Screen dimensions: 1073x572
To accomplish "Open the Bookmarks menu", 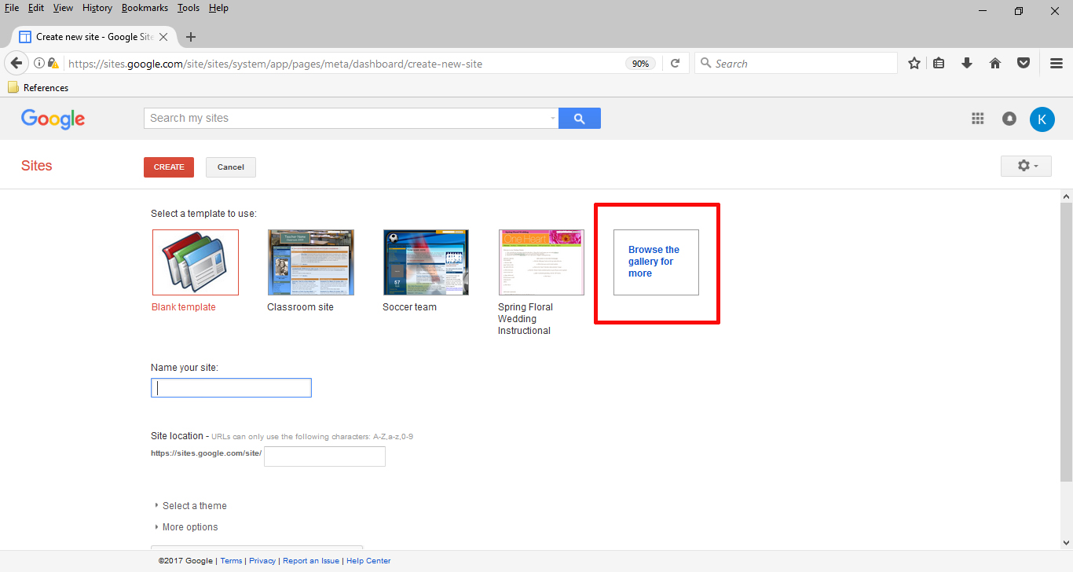I will click(145, 8).
